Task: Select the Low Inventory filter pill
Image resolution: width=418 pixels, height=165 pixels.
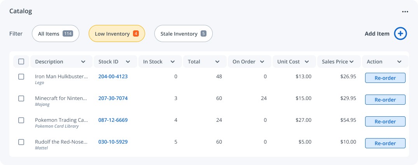Action: pos(117,34)
